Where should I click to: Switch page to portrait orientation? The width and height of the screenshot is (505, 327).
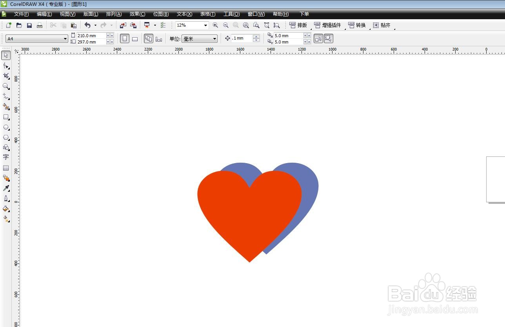pyautogui.click(x=124, y=39)
